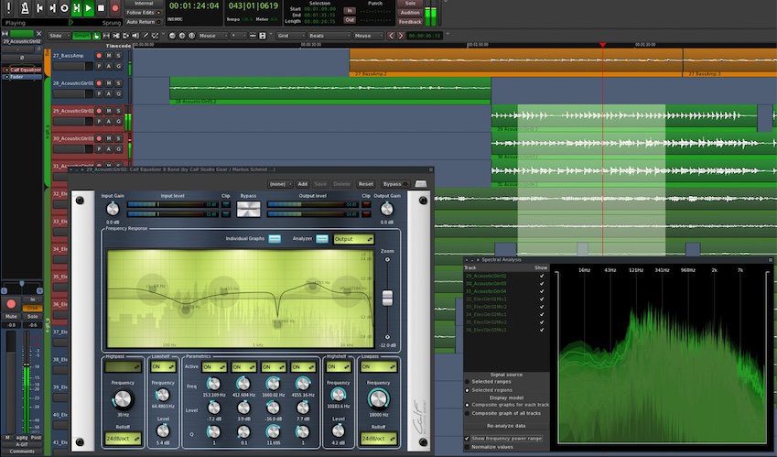This screenshot has height=457, width=777.
Task: Click the nudge earlier left arrow
Action: tap(391, 36)
